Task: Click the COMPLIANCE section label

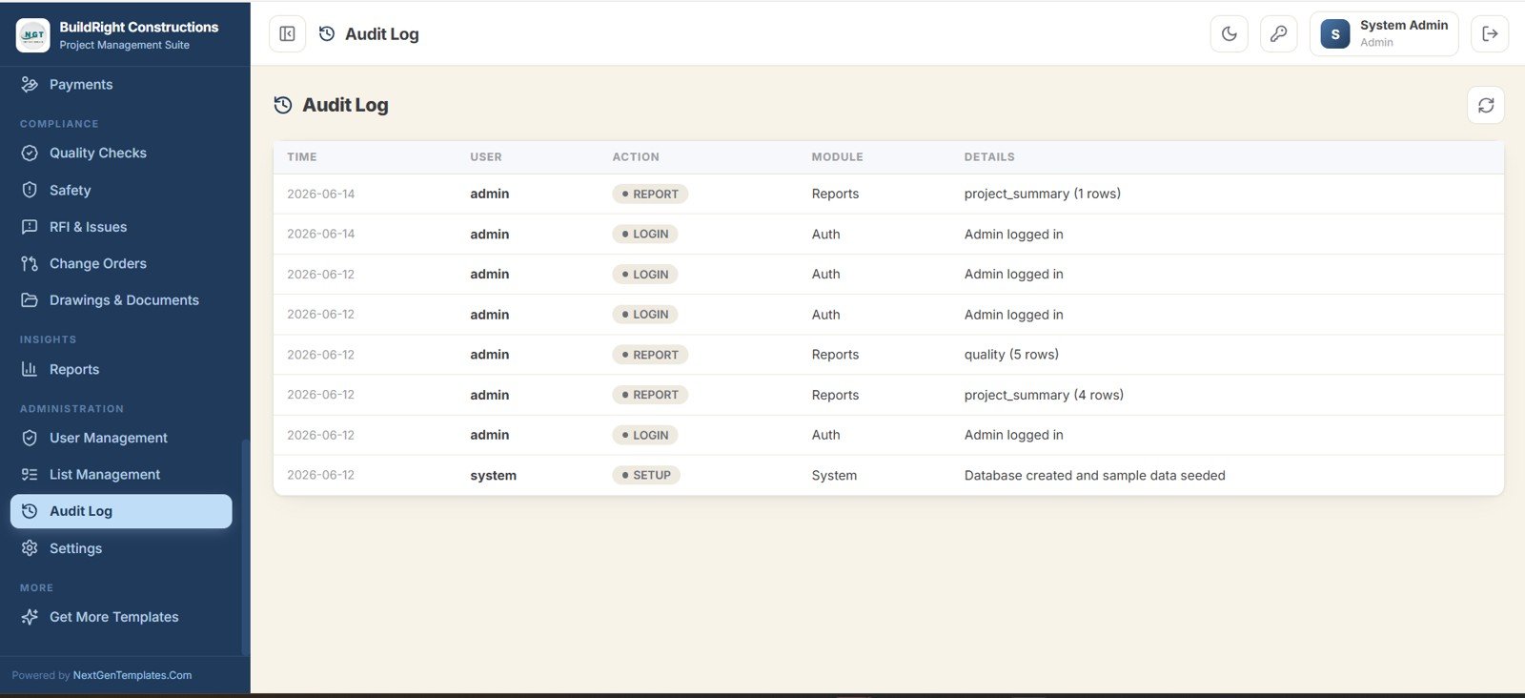Action: (x=59, y=124)
